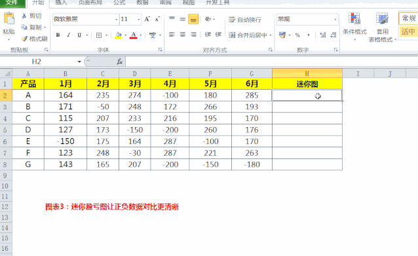Align text to middle of cell
This screenshot has height=256, width=418.
[x=183, y=19]
